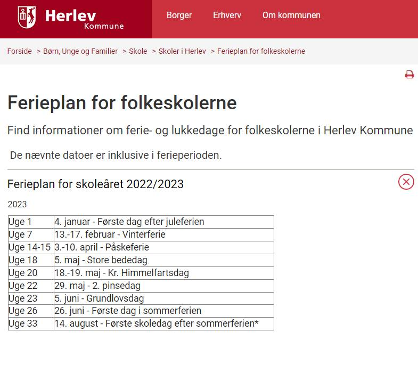The height and width of the screenshot is (372, 418).
Task: Click cell '13.-17. februar - Vinterferie'
Action: coord(164,235)
